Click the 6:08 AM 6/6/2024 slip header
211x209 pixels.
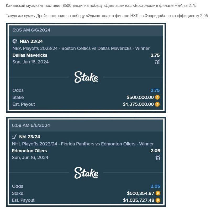[x=86, y=126]
